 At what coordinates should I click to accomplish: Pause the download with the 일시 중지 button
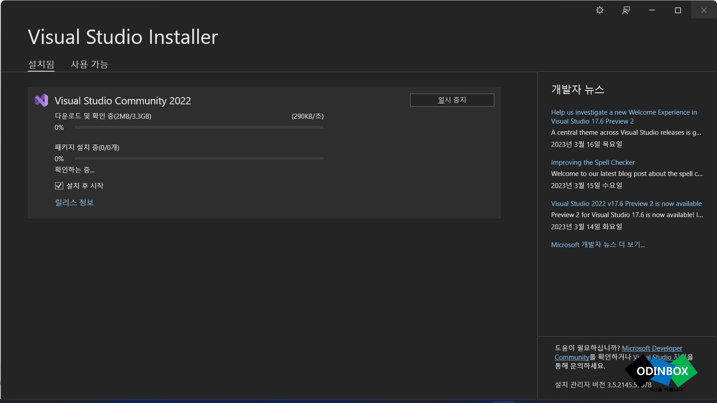(452, 100)
